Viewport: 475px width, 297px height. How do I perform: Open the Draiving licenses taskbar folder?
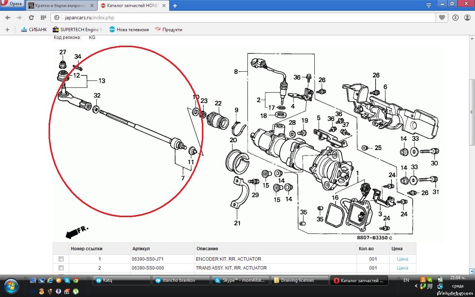pyautogui.click(x=300, y=280)
